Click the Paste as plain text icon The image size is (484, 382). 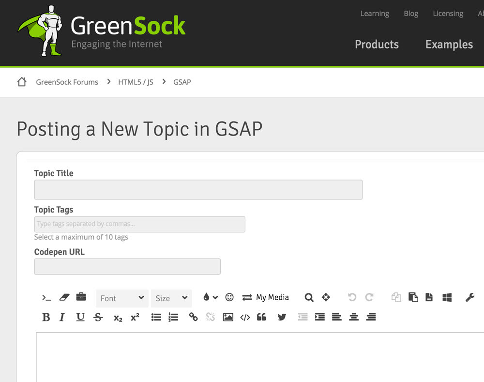point(429,297)
